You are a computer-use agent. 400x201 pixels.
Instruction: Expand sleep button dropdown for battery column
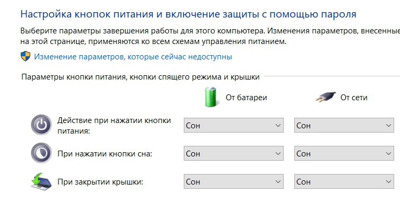(x=233, y=153)
